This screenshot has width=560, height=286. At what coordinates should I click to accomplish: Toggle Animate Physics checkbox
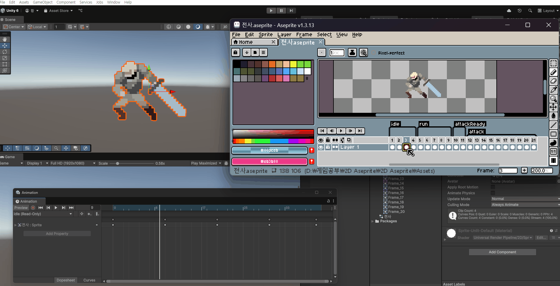coord(493,193)
